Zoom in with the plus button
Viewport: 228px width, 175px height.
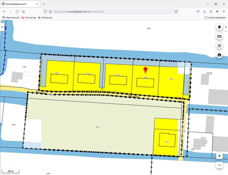[219, 156]
